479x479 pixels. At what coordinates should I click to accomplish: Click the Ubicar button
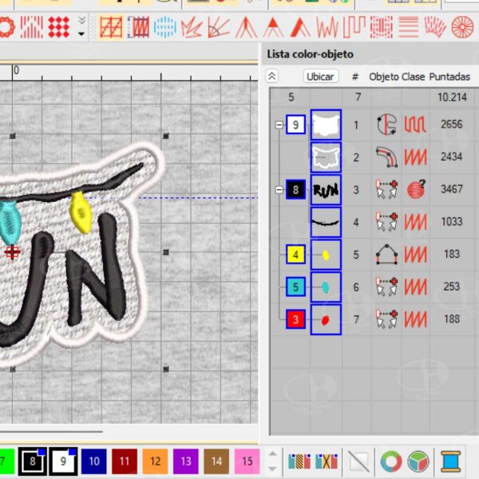coord(321,76)
